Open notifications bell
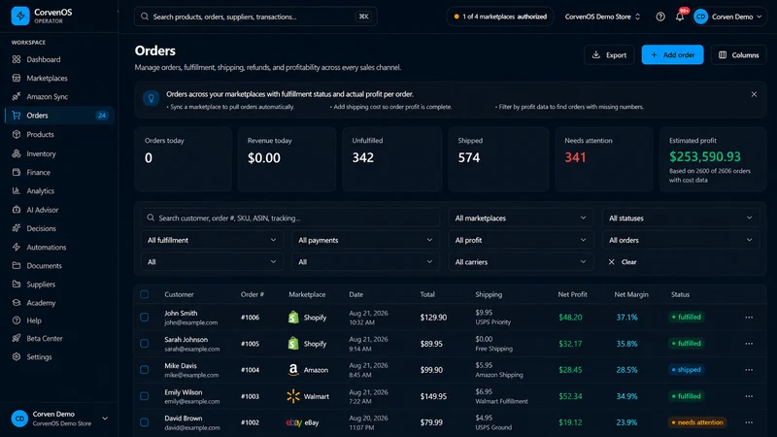Viewport: 777px width, 437px height. pyautogui.click(x=680, y=17)
